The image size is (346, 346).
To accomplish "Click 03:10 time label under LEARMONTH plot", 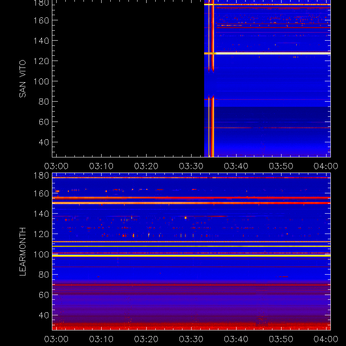I will click(x=101, y=339).
